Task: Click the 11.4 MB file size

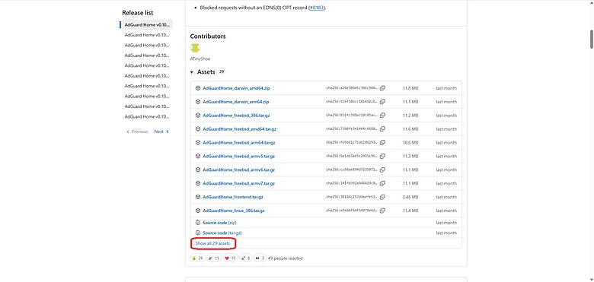Action: (410, 211)
